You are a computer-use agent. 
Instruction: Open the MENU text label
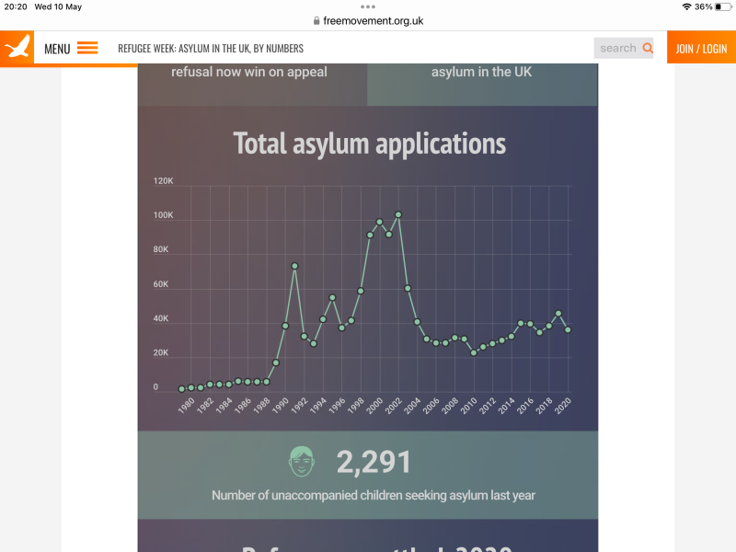[x=57, y=49]
